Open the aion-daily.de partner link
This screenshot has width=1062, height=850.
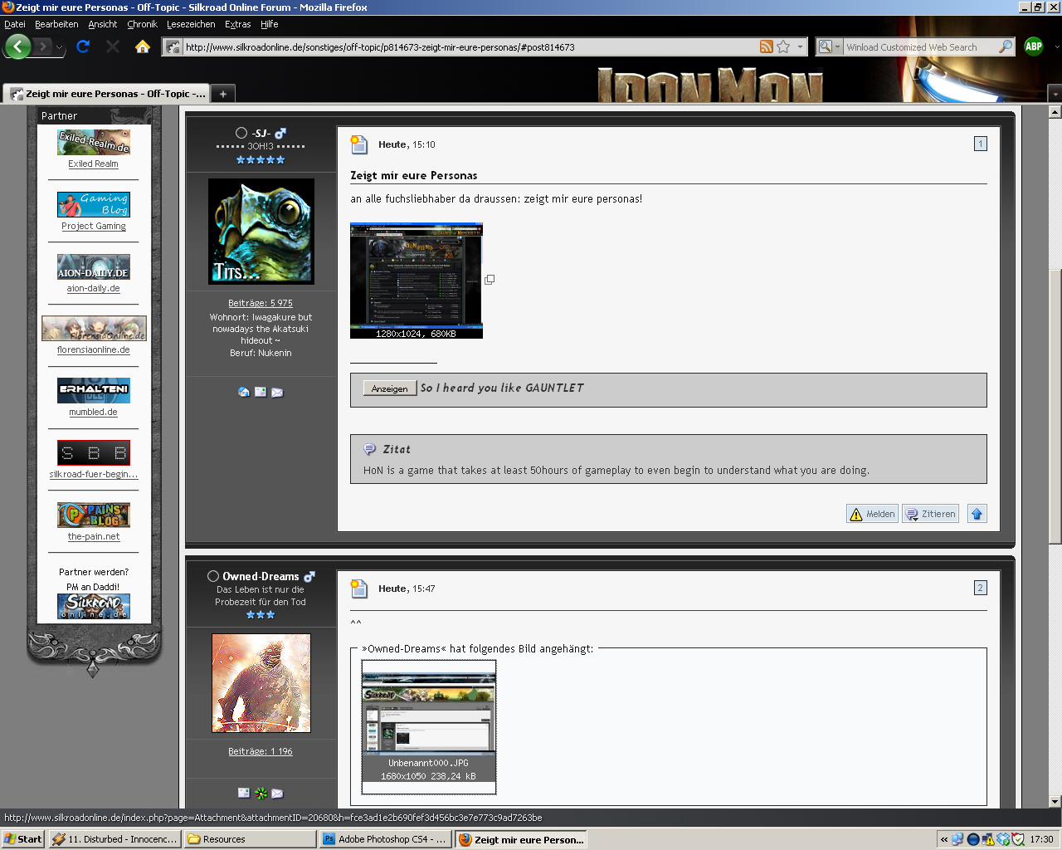point(93,288)
